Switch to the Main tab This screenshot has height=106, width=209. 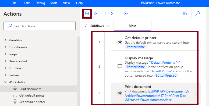(132, 26)
